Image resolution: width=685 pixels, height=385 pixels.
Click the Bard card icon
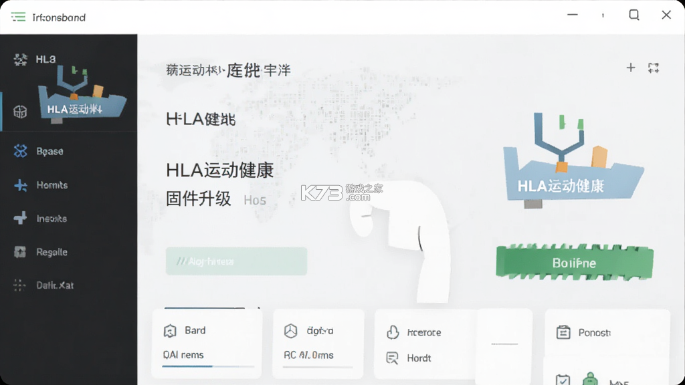pos(170,331)
